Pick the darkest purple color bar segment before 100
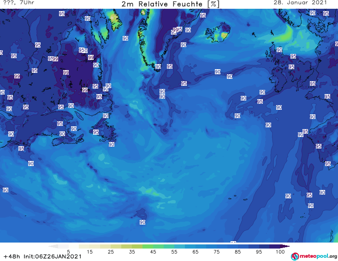 pyautogui.click(x=275, y=246)
